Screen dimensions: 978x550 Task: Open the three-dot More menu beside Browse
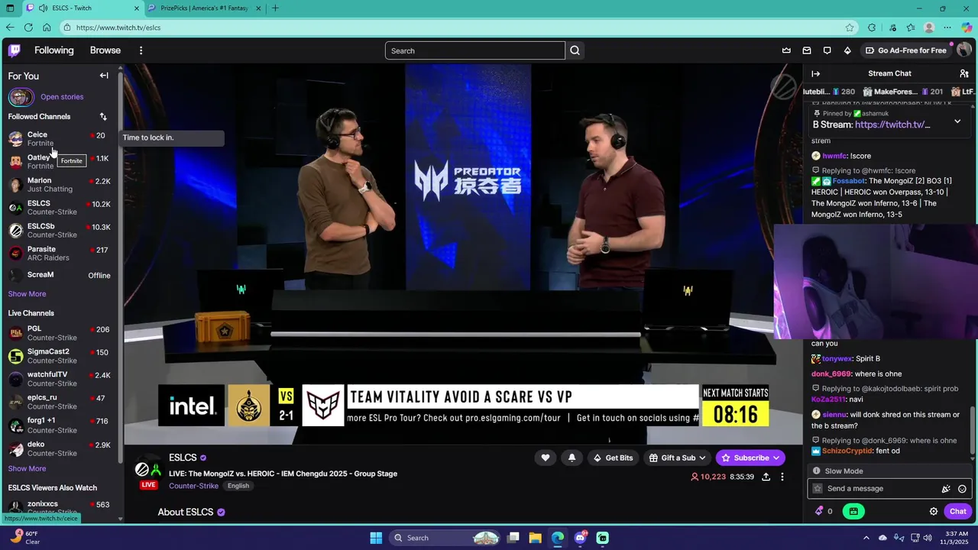(141, 50)
